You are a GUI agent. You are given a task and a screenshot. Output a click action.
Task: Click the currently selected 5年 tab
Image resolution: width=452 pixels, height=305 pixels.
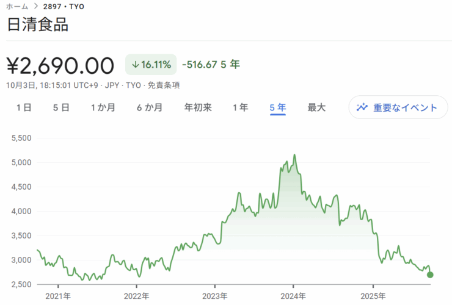click(278, 107)
